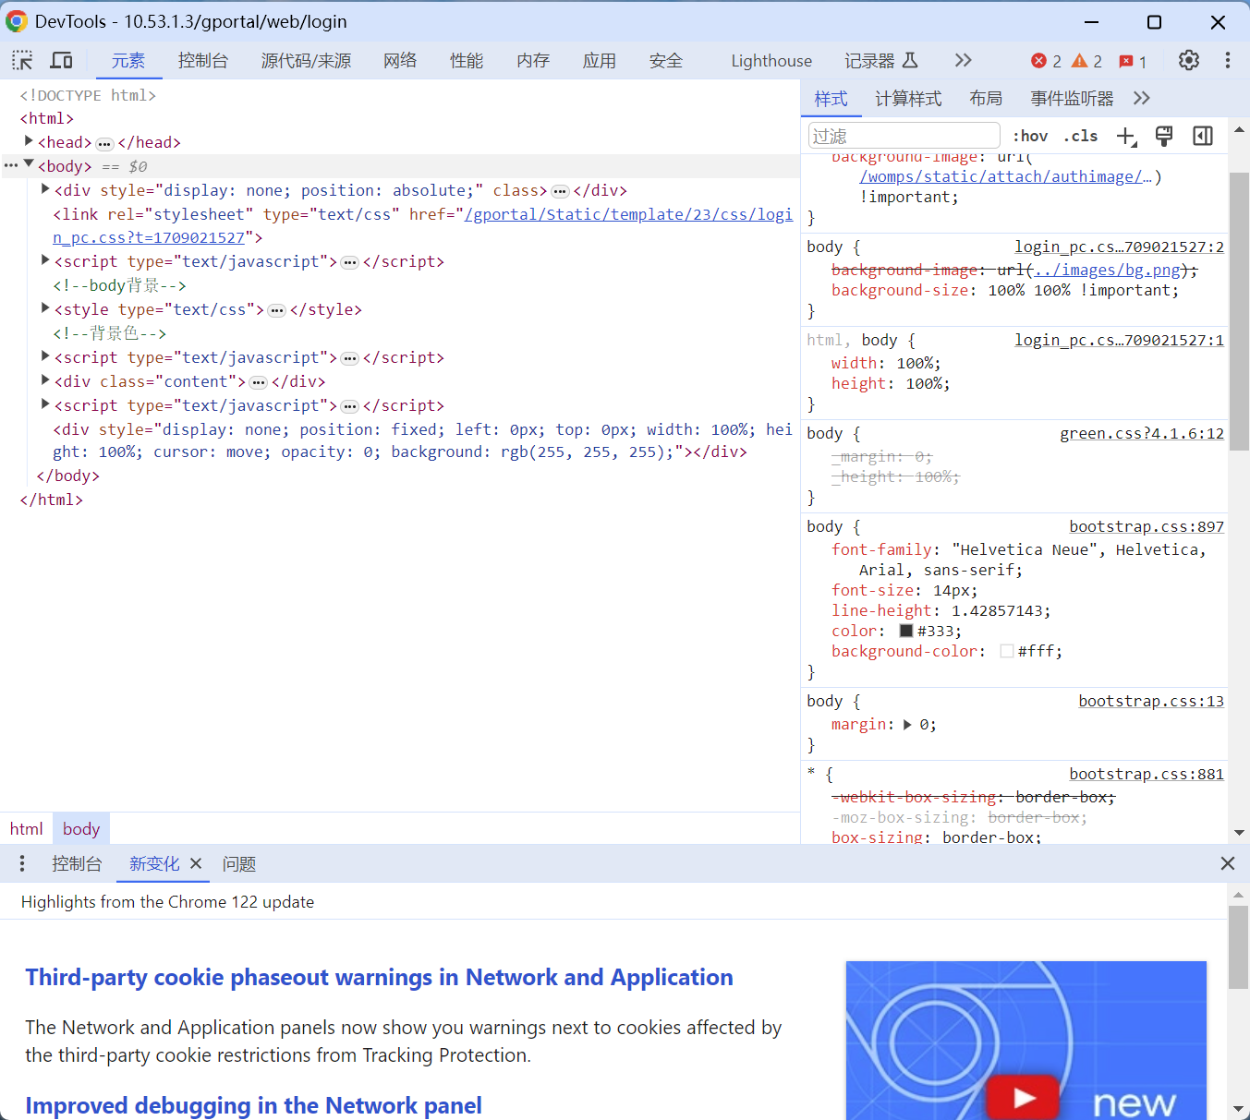
Task: Open the errors count indicator
Action: 1046,61
